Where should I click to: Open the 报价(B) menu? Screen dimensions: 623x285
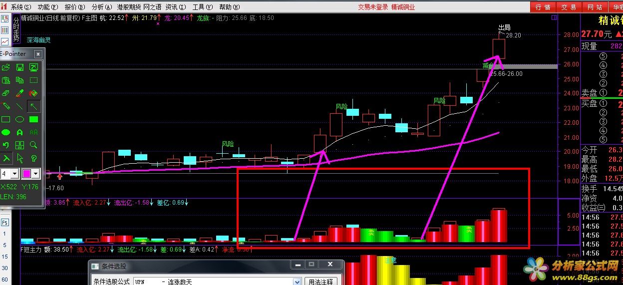(75, 7)
